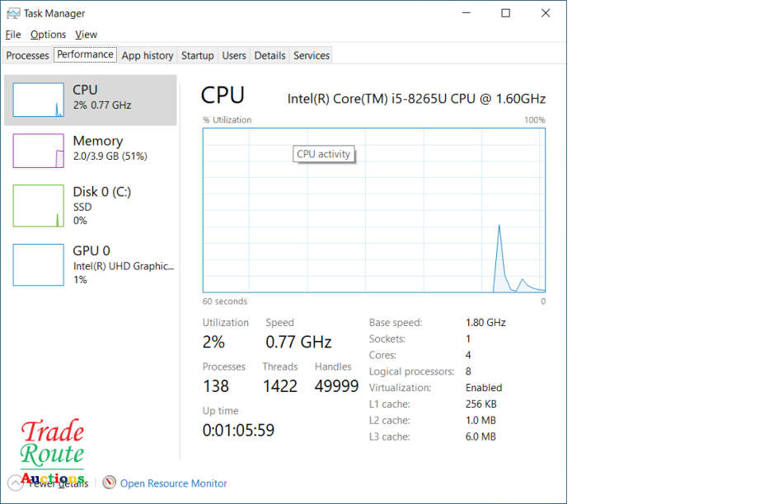Open the View menu
Screen dimensions: 783x504
coord(86,35)
